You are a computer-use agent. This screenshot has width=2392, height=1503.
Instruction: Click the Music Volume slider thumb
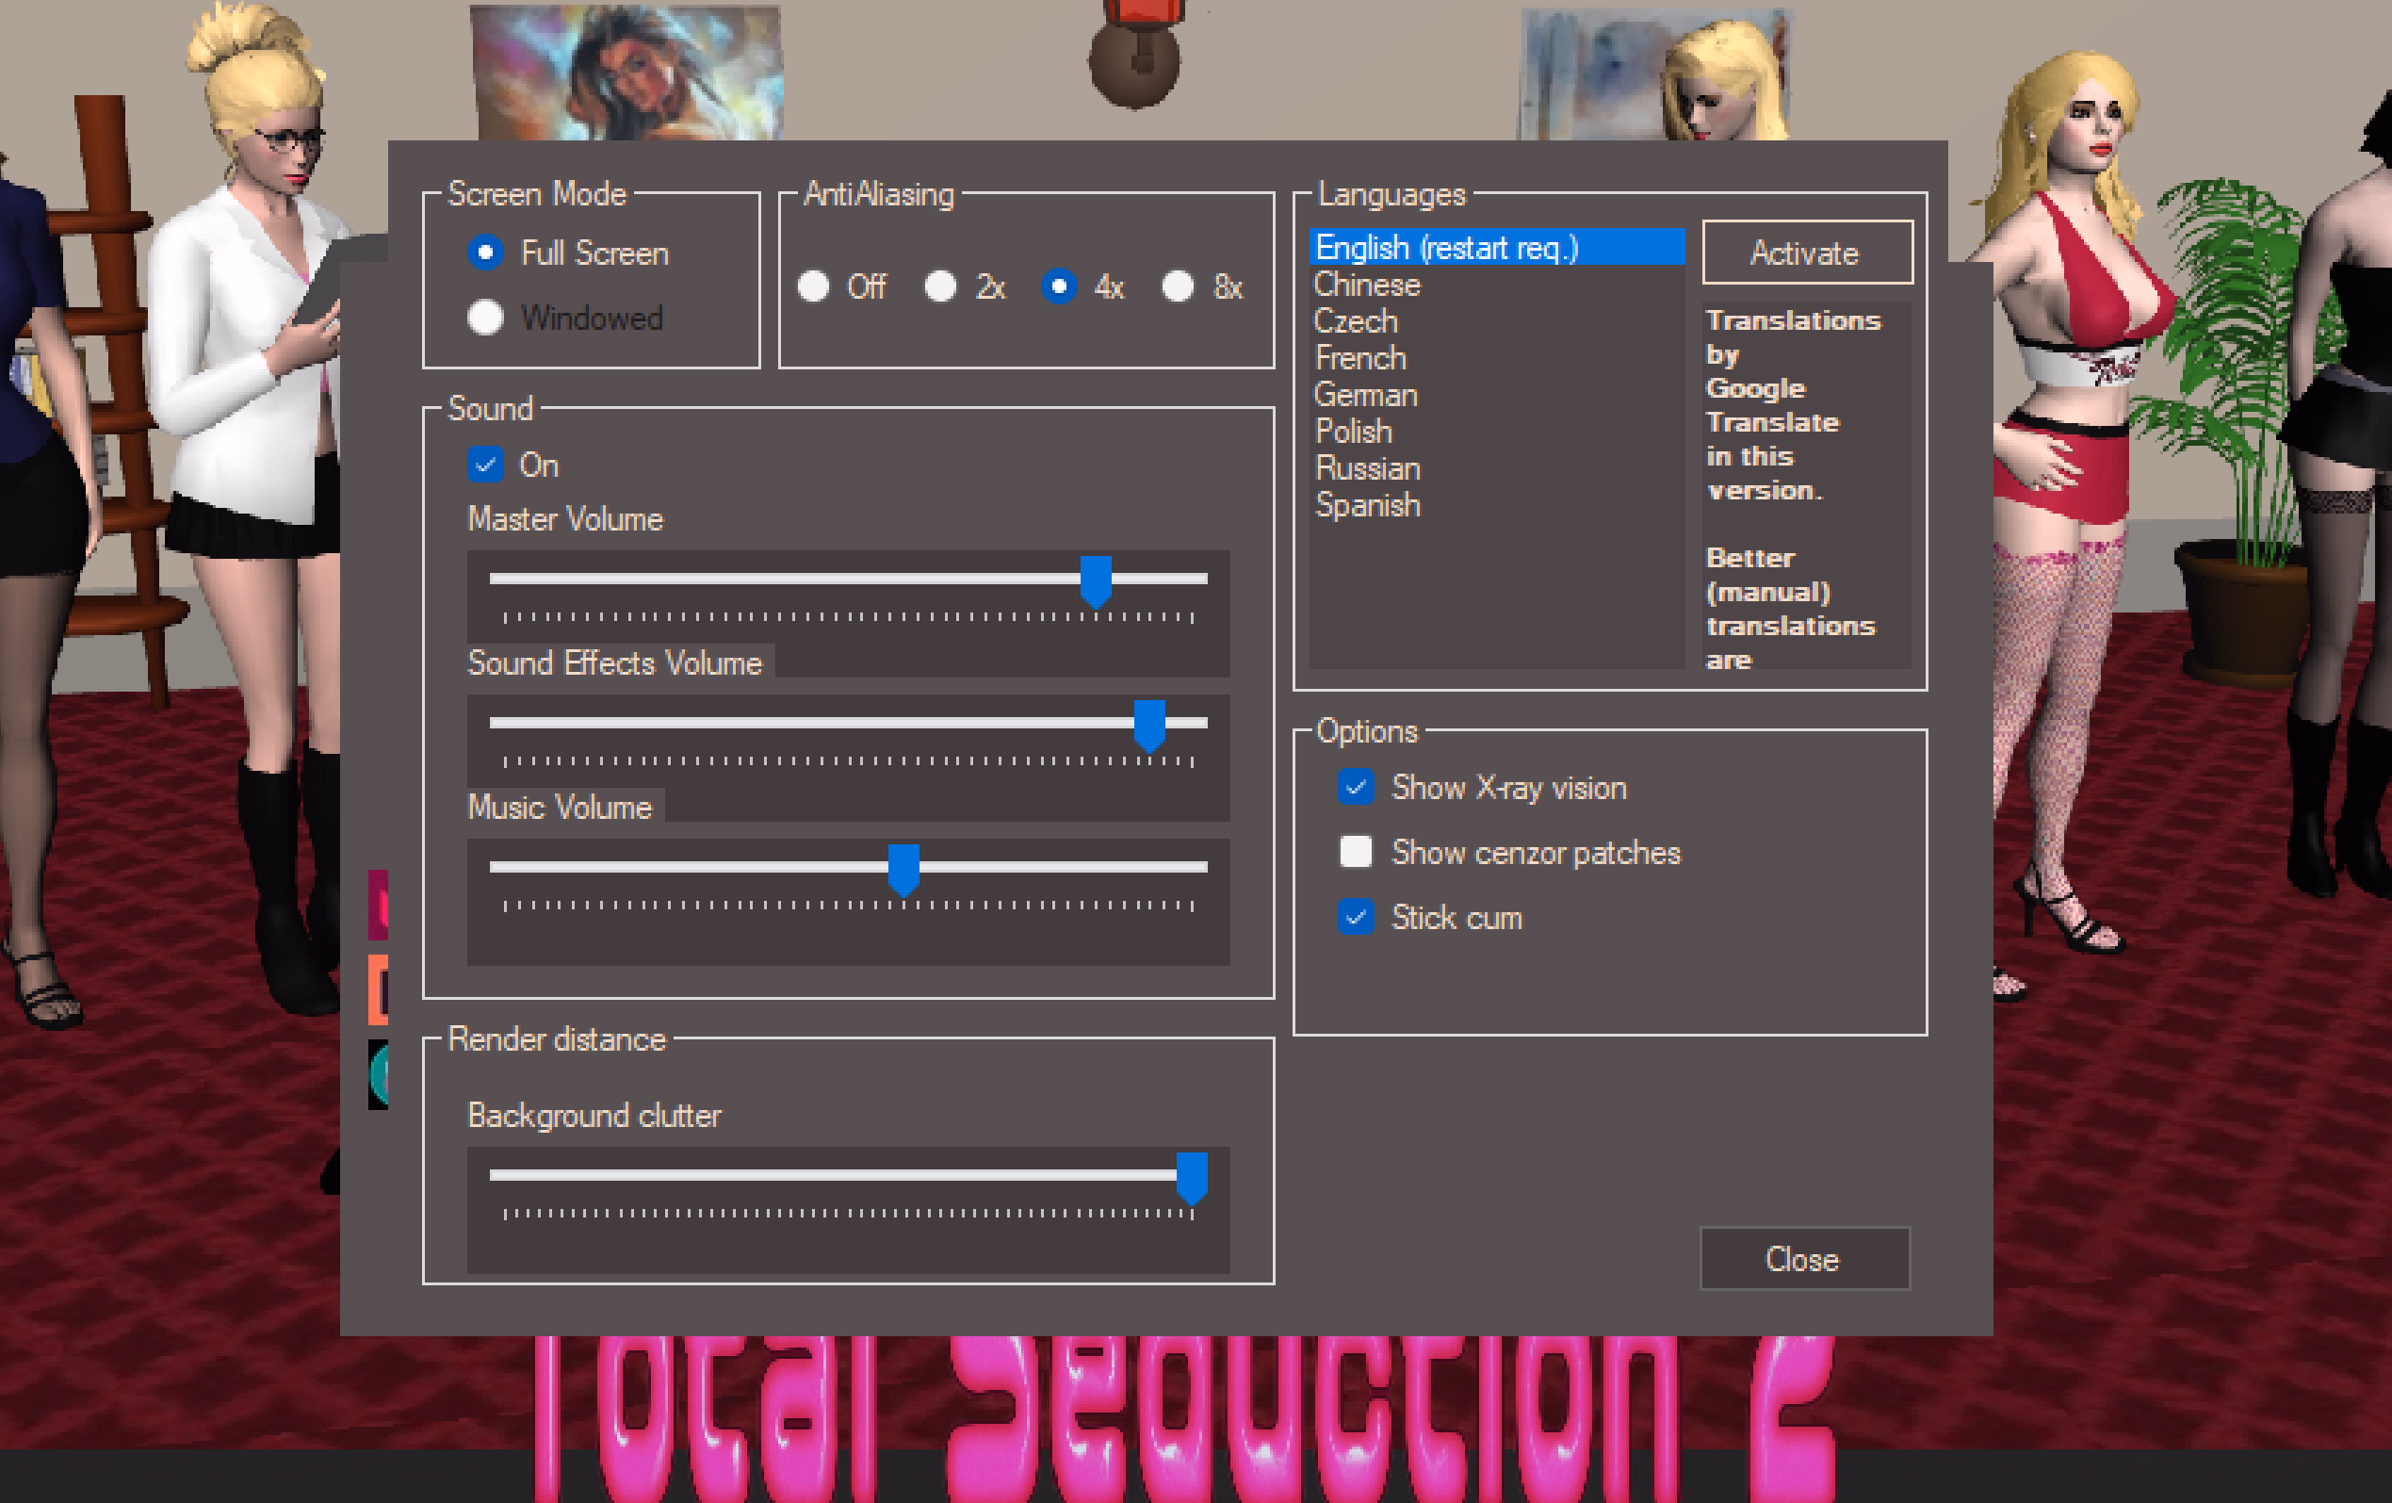point(903,868)
